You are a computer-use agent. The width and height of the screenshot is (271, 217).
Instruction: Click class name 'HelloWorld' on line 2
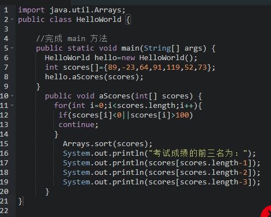pyautogui.click(x=99, y=20)
